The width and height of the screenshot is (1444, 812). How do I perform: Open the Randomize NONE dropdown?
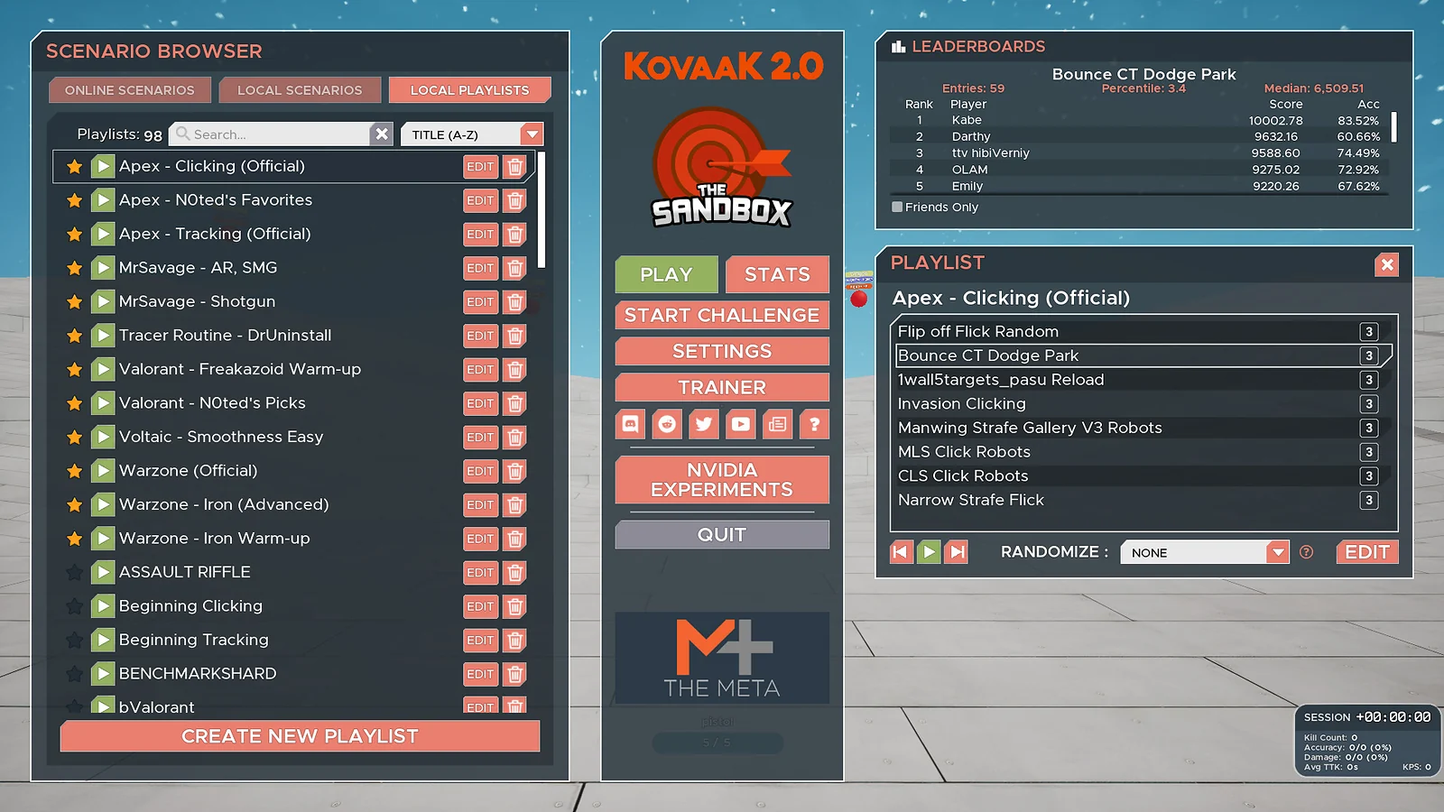[x=1205, y=552]
